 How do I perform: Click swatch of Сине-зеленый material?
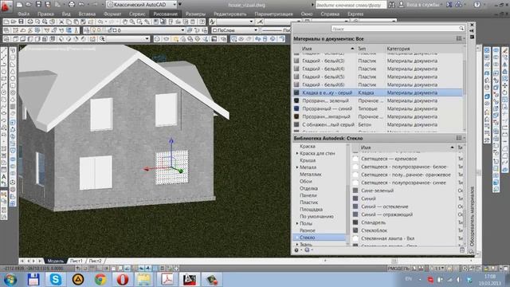click(x=355, y=191)
